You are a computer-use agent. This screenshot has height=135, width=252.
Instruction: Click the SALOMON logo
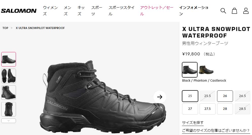[x=19, y=11]
